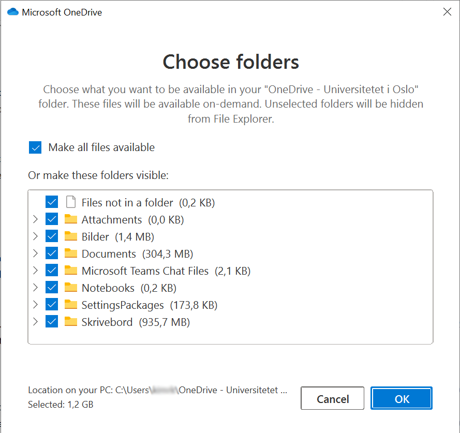Select the SettingsPackages (173,8 KB) label
Screen dimensions: 460x433
point(150,305)
